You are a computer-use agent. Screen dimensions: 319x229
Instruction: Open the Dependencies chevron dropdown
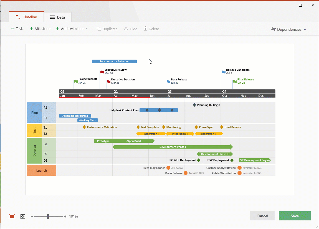click(x=306, y=29)
